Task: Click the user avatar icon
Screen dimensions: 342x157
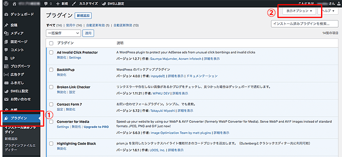Action: (339, 4)
